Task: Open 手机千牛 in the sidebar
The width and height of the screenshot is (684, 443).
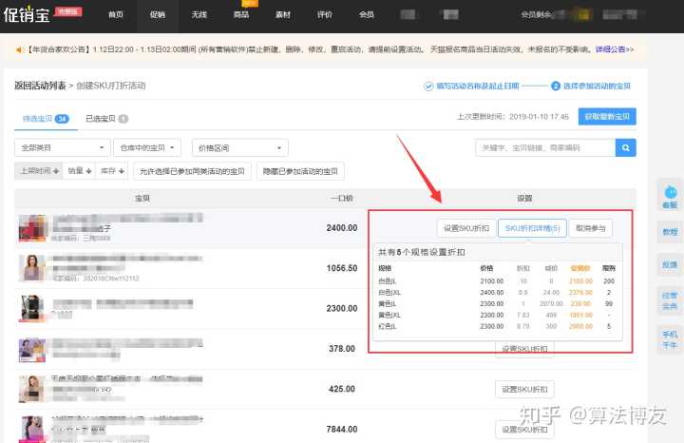Action: click(x=669, y=339)
